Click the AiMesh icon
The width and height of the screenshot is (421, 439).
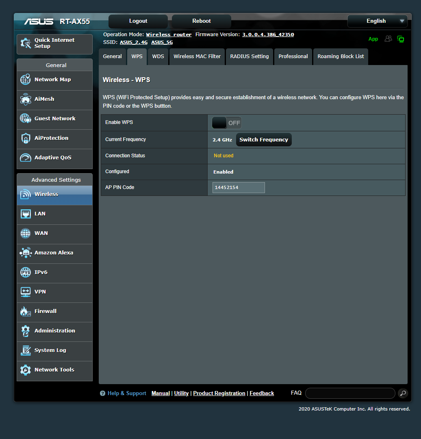click(x=26, y=99)
